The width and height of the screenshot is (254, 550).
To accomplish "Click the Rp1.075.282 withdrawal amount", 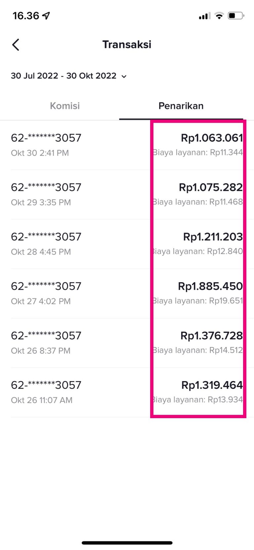I will [211, 187].
